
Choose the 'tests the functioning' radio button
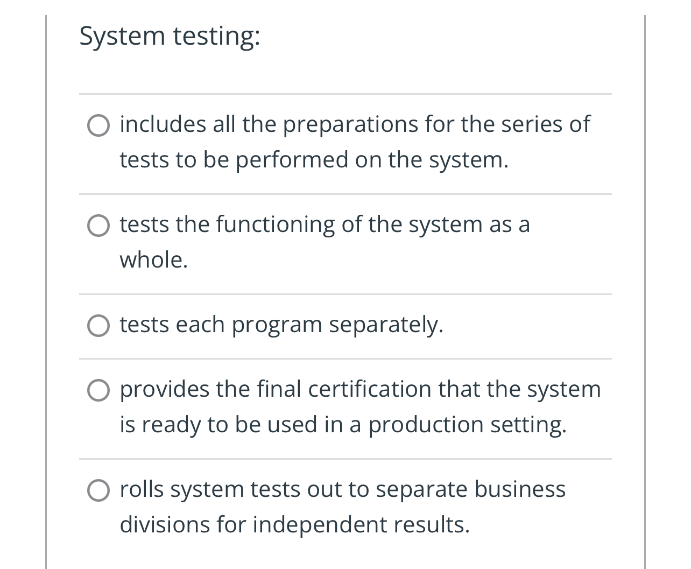pos(98,226)
